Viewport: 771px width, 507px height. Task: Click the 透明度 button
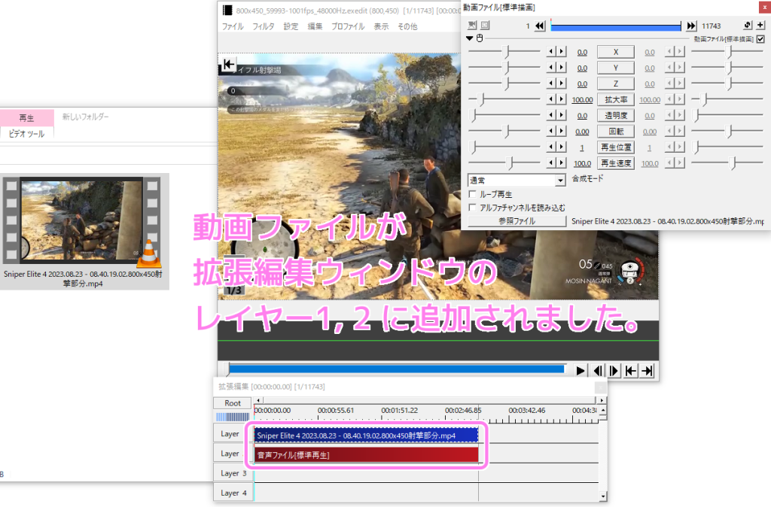pos(616,115)
